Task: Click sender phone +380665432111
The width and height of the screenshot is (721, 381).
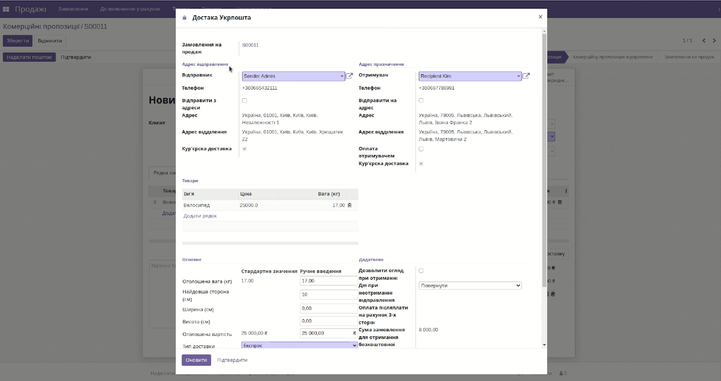Action: (x=260, y=88)
